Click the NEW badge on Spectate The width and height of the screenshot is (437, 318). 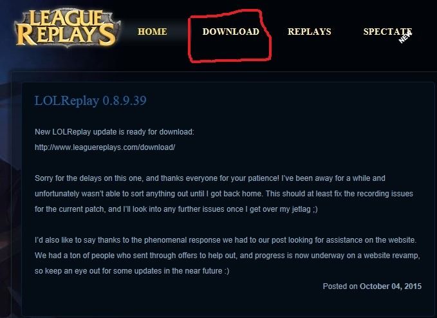[405, 37]
